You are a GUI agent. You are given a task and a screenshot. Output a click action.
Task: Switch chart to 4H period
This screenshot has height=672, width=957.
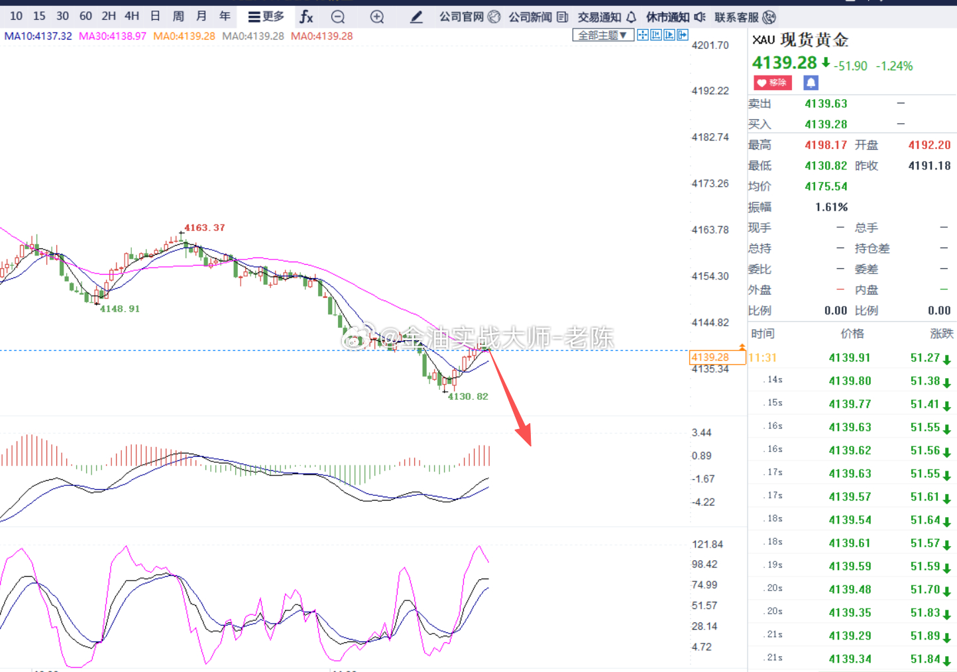(132, 16)
